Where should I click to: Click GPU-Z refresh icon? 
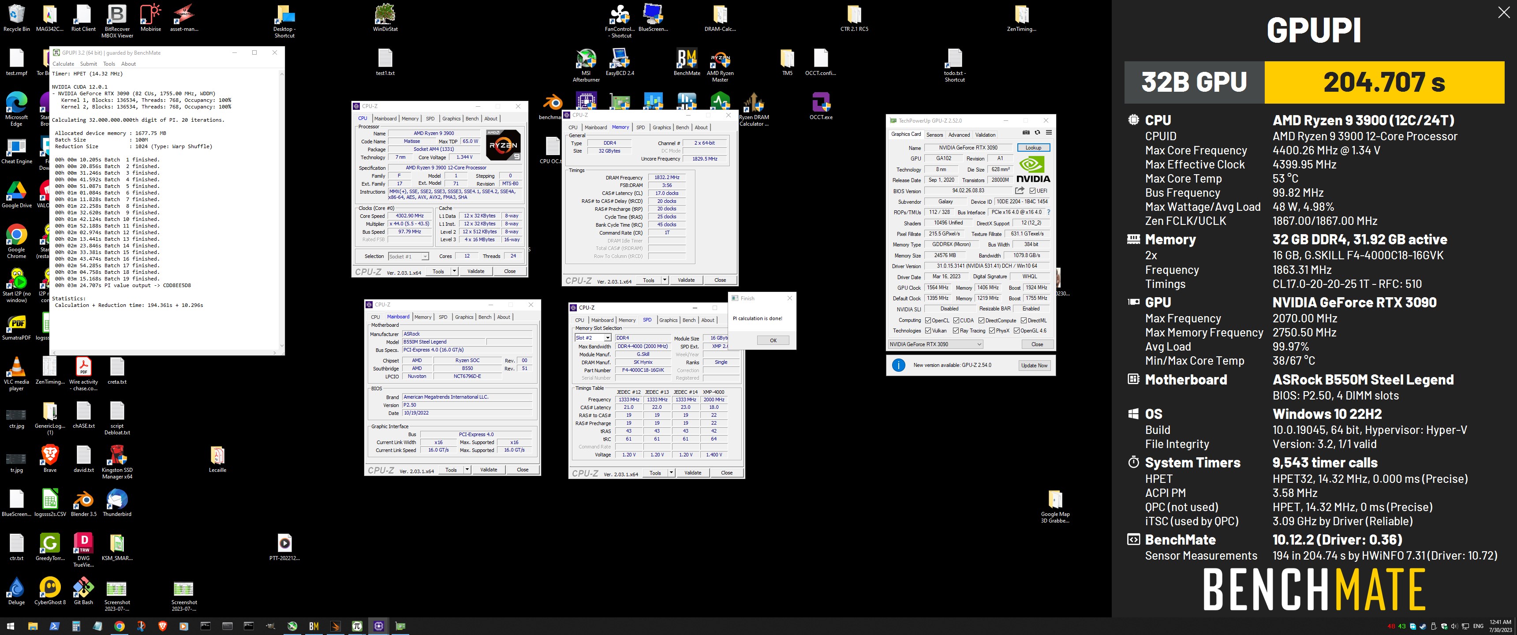(1038, 133)
